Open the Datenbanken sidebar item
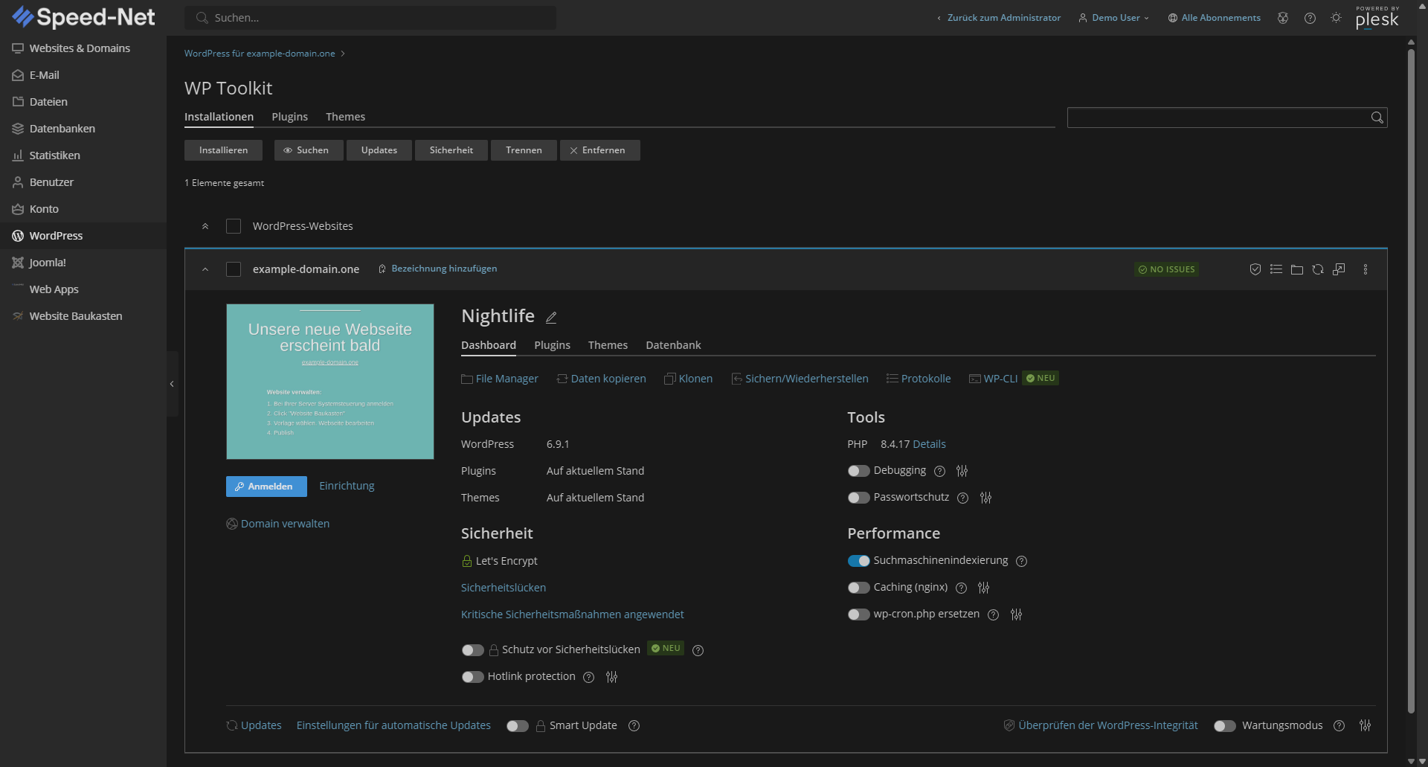Image resolution: width=1428 pixels, height=767 pixels. click(x=62, y=128)
